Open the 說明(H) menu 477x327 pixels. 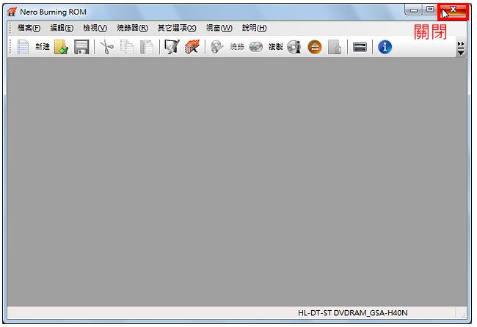coord(255,28)
